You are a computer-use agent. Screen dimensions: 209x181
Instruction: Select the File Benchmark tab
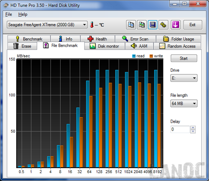pos(61,45)
